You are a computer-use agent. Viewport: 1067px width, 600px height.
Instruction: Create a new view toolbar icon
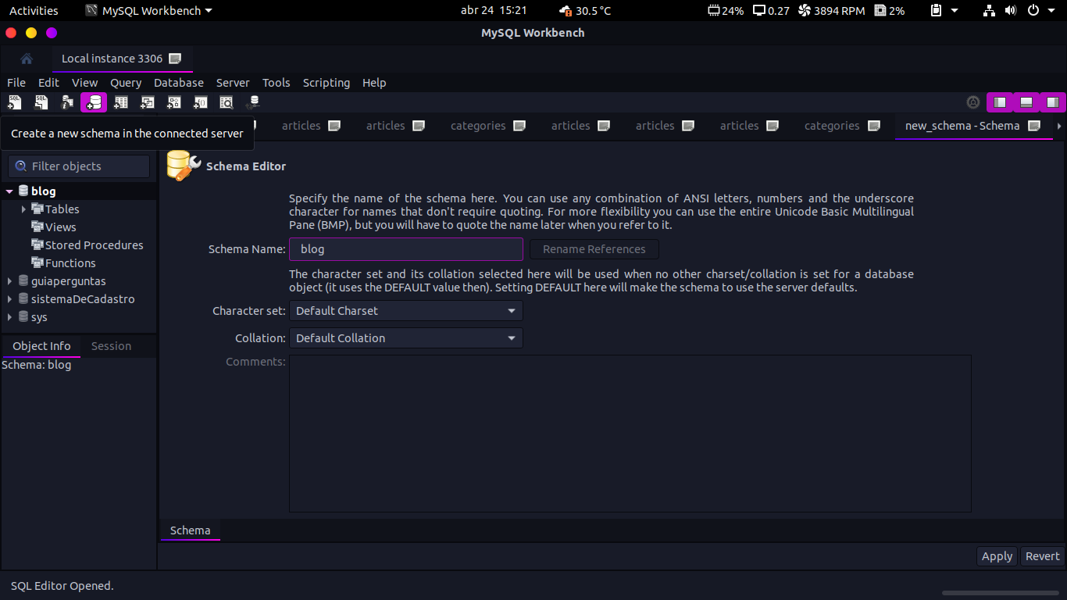click(x=148, y=102)
